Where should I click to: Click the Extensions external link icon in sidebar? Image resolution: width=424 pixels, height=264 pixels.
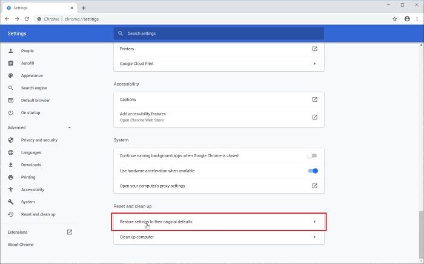tap(70, 232)
